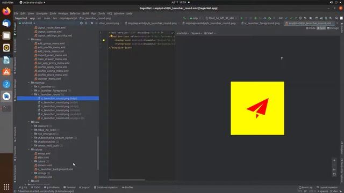Switch to ic_launcher_foreground.png editor tab
Viewport: 344px width, 193px height.
260,23
